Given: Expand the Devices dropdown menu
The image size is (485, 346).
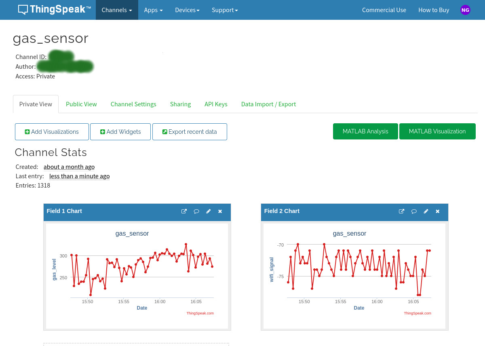Looking at the screenshot, I should click(x=187, y=10).
